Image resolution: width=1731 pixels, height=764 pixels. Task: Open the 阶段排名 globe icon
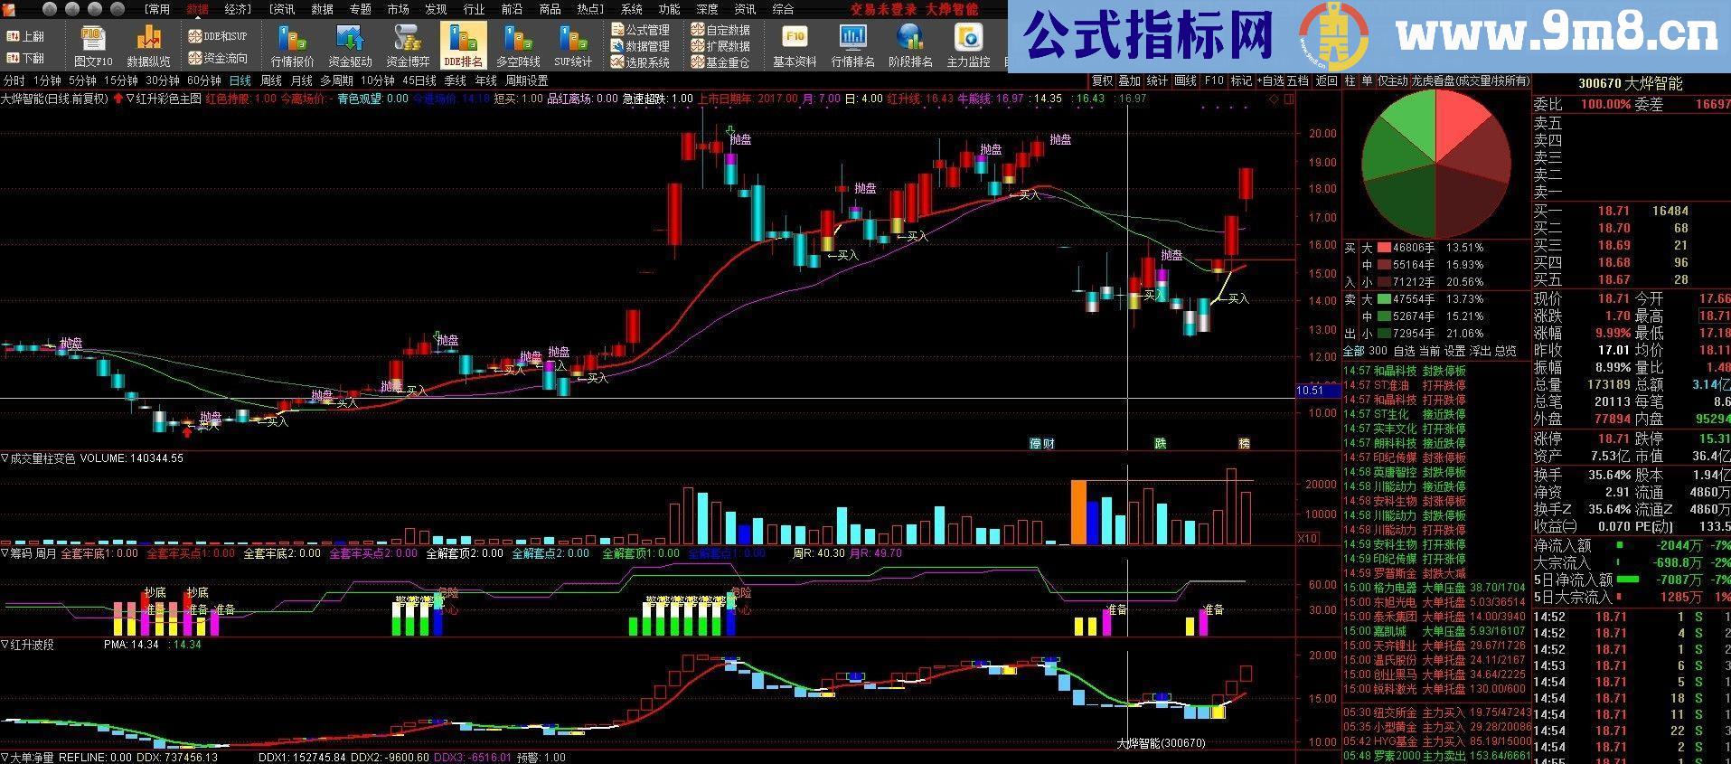pos(910,45)
